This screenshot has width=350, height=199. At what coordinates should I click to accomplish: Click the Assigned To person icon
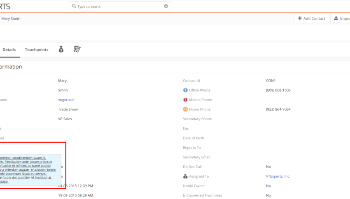[185, 176]
